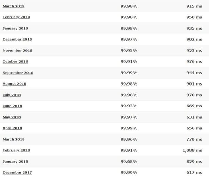Screen dimensions: 209x178
Task: View September 2018 report link
Action: point(18,73)
